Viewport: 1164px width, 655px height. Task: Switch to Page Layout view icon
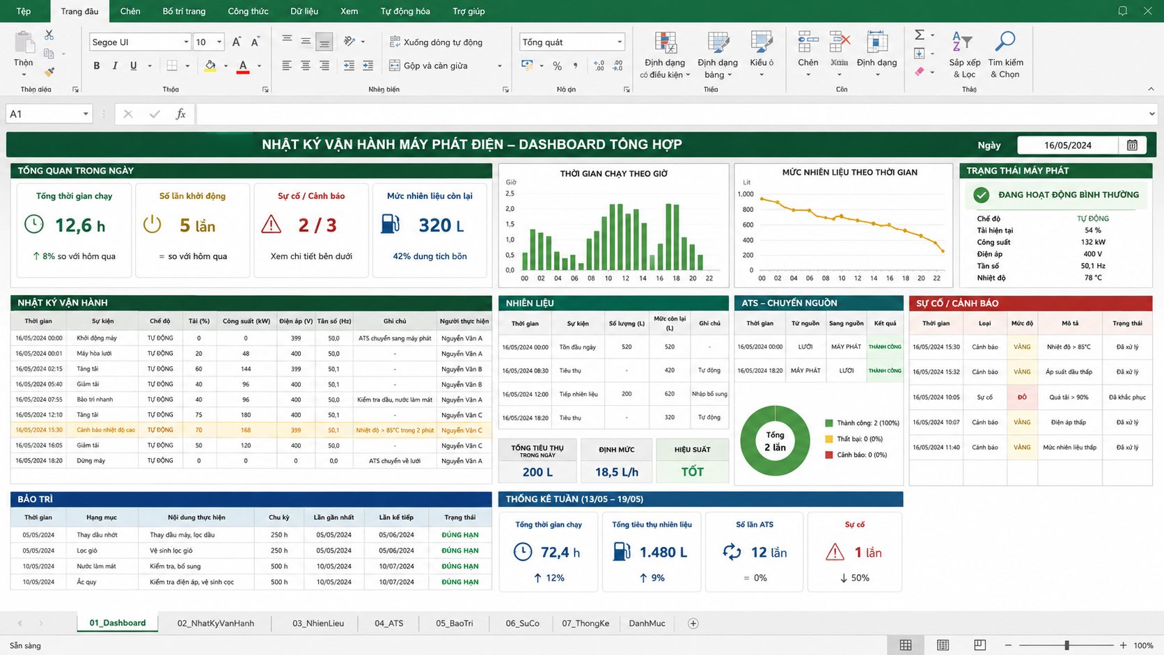943,645
